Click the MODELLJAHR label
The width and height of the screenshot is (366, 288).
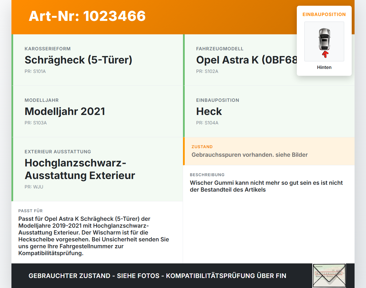point(41,100)
